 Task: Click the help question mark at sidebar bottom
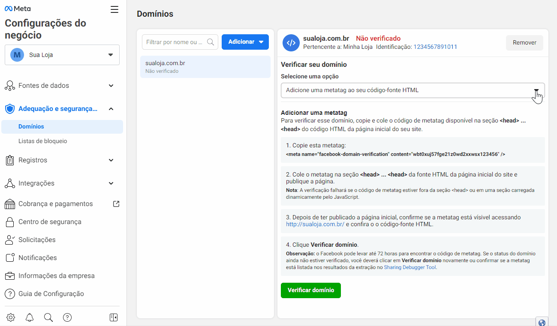click(67, 317)
